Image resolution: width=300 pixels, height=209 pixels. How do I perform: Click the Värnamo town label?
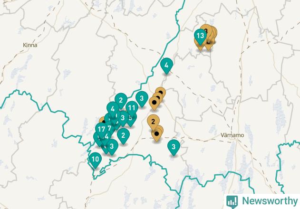tap(232, 135)
